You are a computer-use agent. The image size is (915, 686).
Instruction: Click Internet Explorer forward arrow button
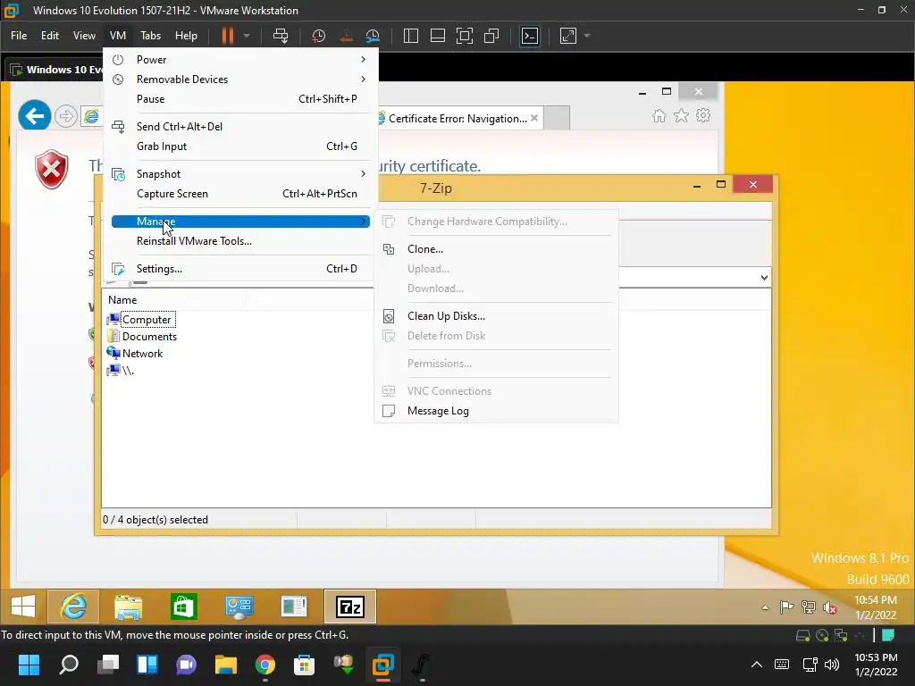[x=66, y=116]
